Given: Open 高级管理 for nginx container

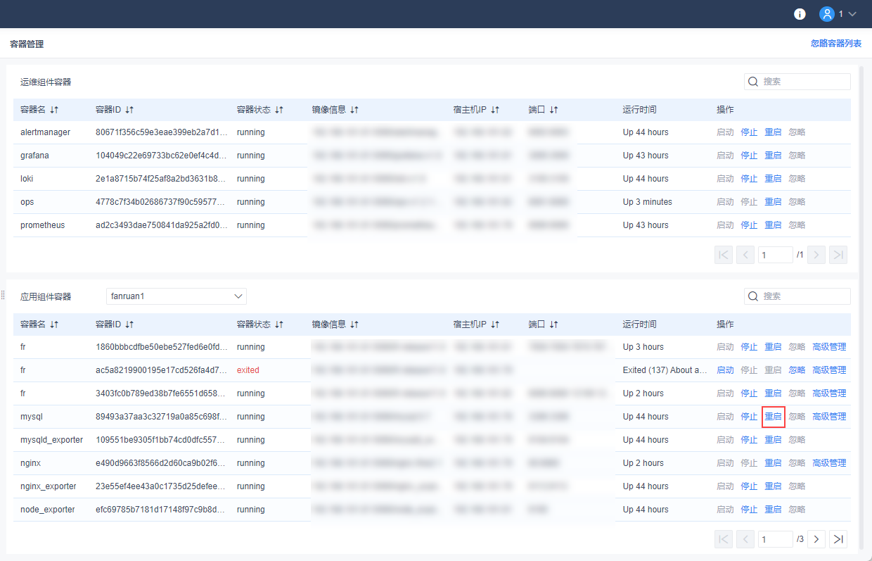Looking at the screenshot, I should coord(829,463).
